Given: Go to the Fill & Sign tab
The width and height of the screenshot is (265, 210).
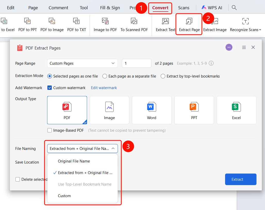Looking at the screenshot, I should (x=110, y=8).
